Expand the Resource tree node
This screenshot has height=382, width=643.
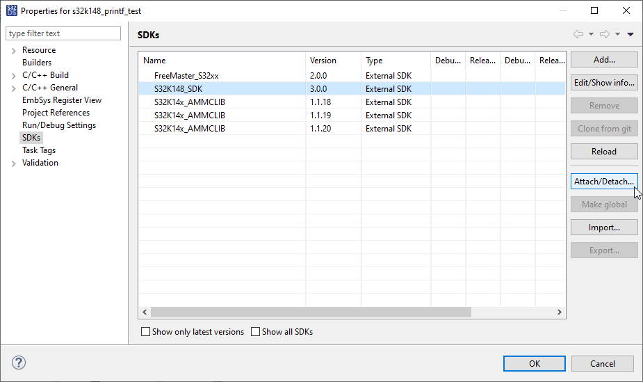coord(13,51)
